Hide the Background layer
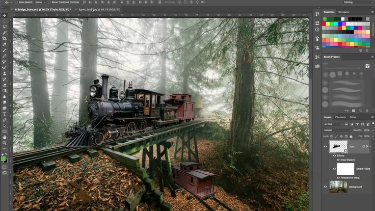Image resolution: width=375 pixels, height=211 pixels. click(325, 187)
